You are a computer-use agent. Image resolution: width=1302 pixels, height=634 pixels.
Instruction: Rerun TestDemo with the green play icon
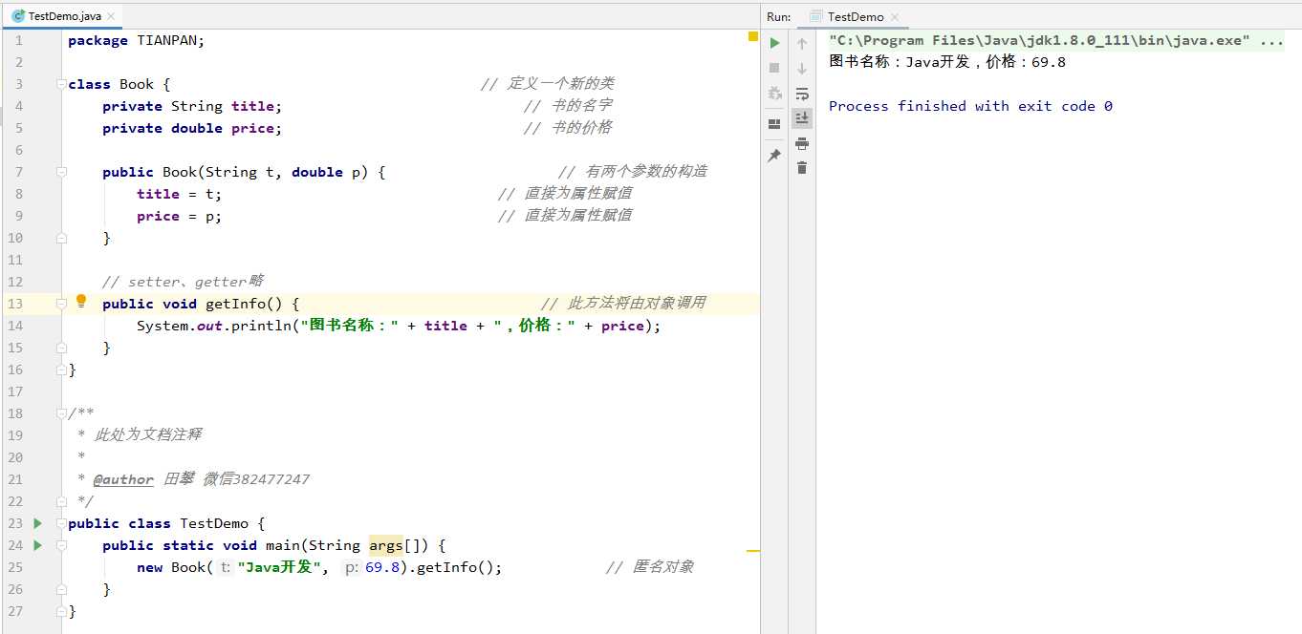pos(774,42)
